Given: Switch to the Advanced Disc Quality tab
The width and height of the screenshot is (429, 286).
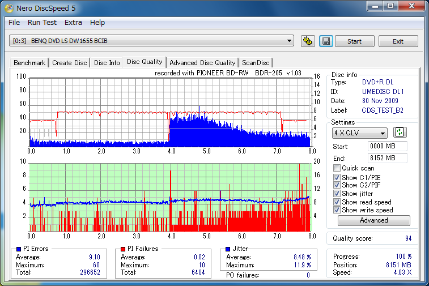Looking at the screenshot, I should (x=202, y=63).
